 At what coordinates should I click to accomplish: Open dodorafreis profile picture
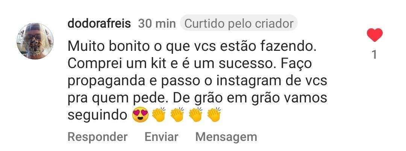(35, 41)
